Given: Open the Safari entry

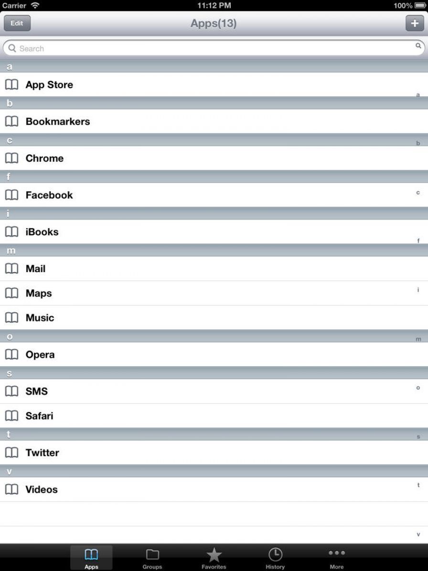Looking at the screenshot, I should tap(39, 416).
